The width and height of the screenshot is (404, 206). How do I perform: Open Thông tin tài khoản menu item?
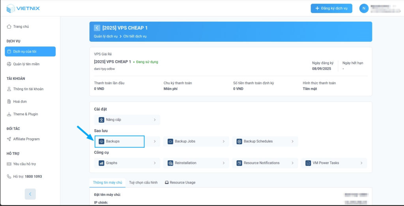(x=30, y=89)
